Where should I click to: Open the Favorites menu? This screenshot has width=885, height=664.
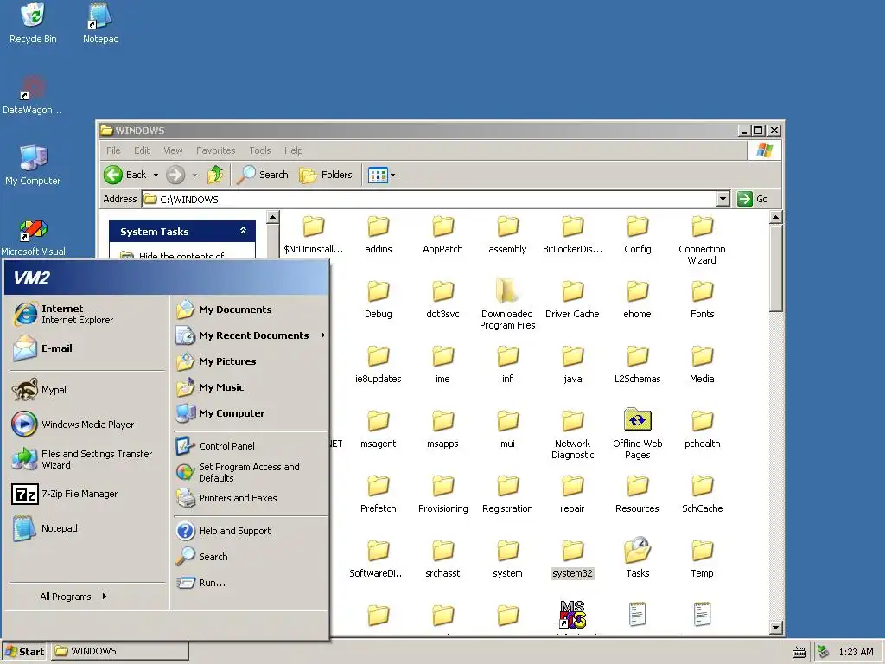(x=215, y=150)
